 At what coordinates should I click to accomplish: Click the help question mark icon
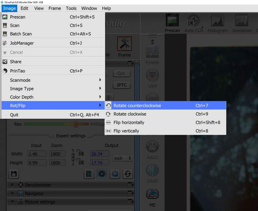(x=89, y=174)
